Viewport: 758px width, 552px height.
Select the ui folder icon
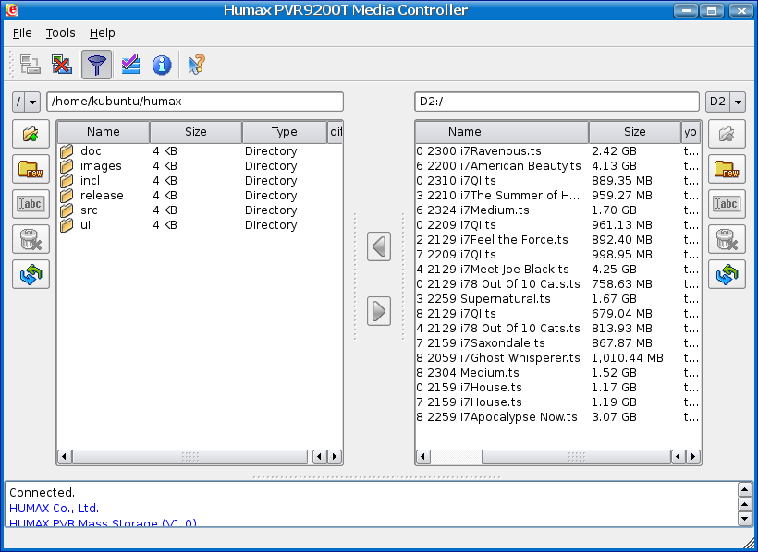(x=67, y=225)
